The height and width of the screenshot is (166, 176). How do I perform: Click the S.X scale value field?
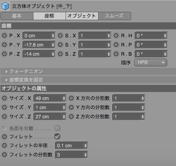pos(95,35)
